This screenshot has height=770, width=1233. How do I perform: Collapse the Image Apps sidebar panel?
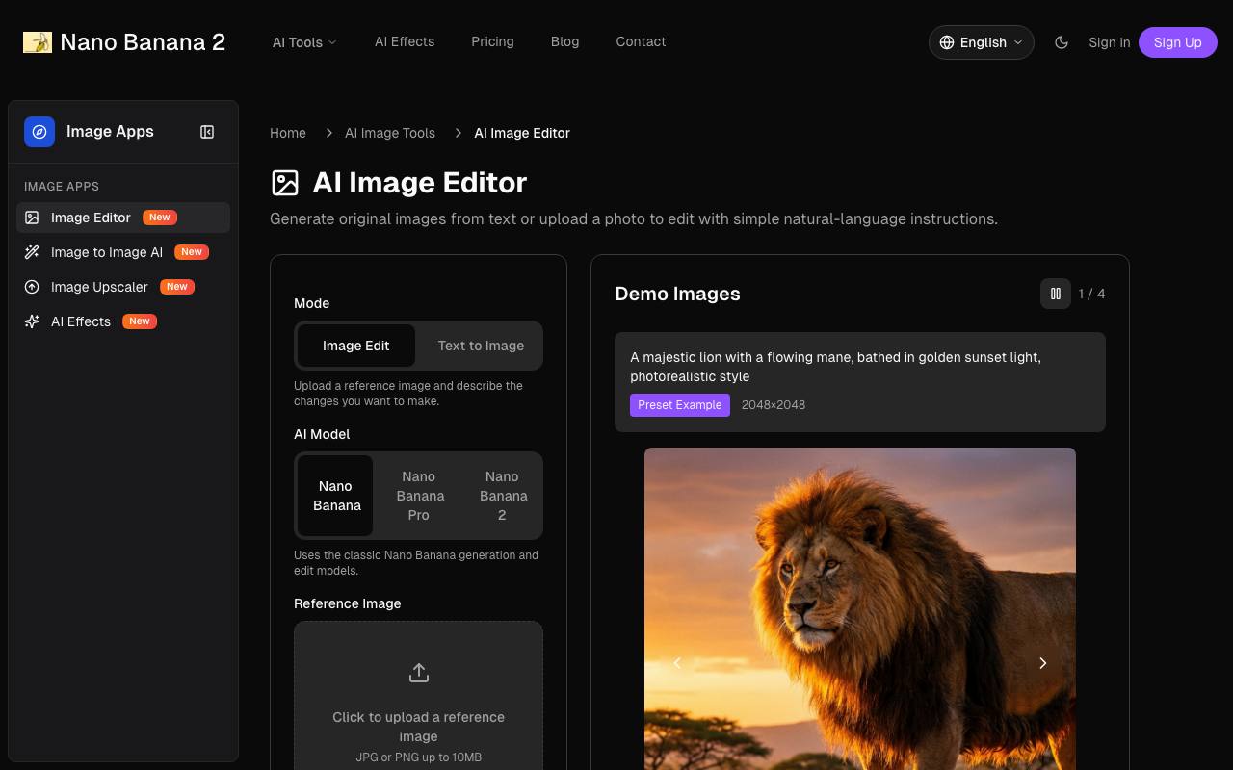point(207,132)
